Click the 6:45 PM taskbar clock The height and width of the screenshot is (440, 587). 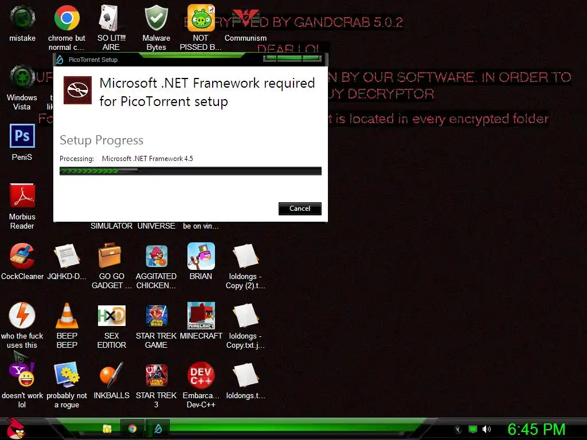click(536, 429)
